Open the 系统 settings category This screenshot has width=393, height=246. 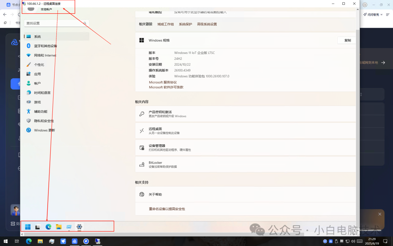(57, 36)
